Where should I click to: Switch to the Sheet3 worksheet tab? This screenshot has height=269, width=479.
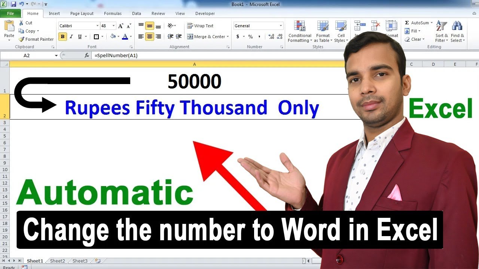(x=80, y=261)
